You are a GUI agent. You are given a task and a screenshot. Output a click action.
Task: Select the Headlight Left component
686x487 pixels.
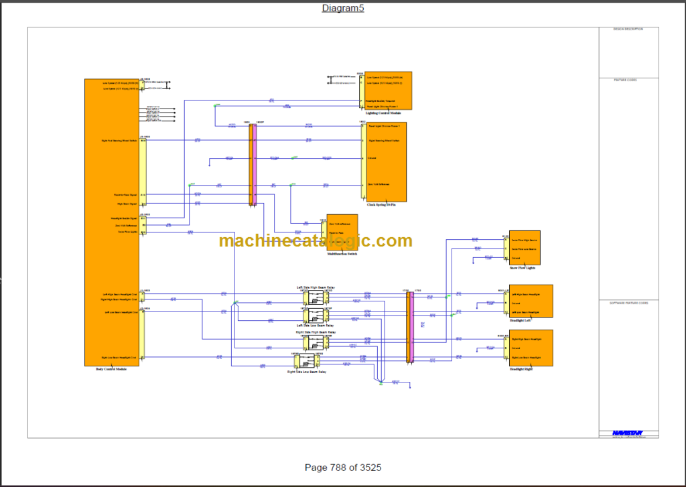coord(530,300)
